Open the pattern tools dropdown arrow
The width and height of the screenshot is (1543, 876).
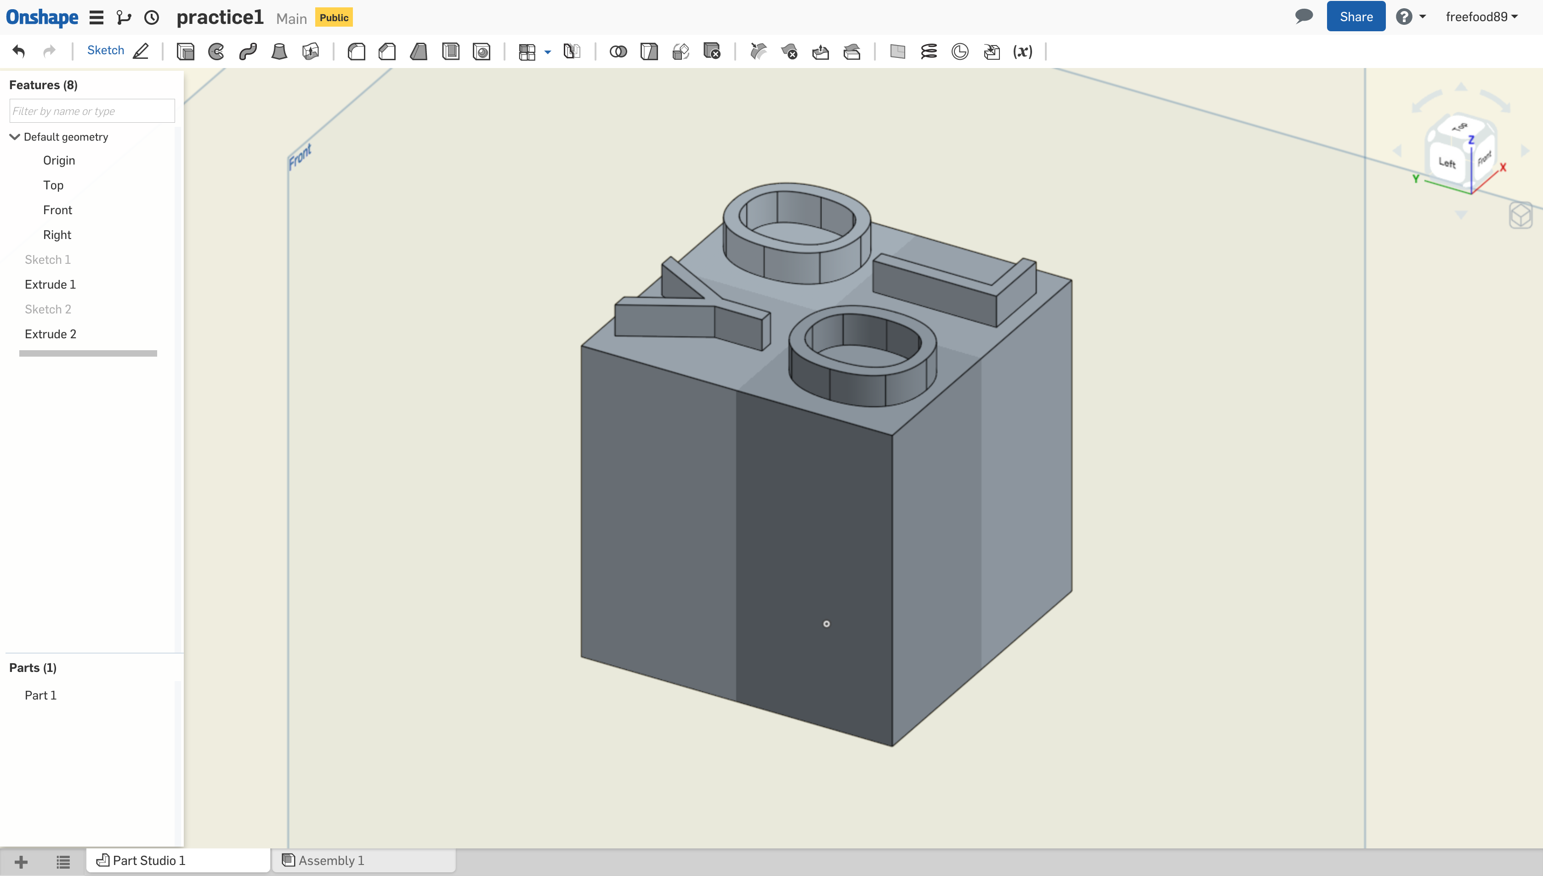548,52
